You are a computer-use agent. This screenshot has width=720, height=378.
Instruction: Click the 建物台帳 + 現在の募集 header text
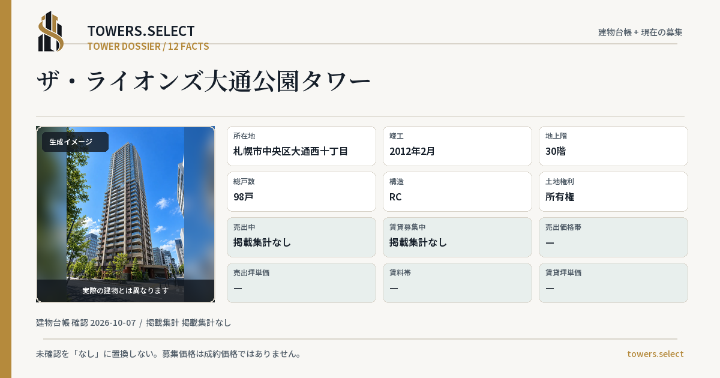[640, 32]
